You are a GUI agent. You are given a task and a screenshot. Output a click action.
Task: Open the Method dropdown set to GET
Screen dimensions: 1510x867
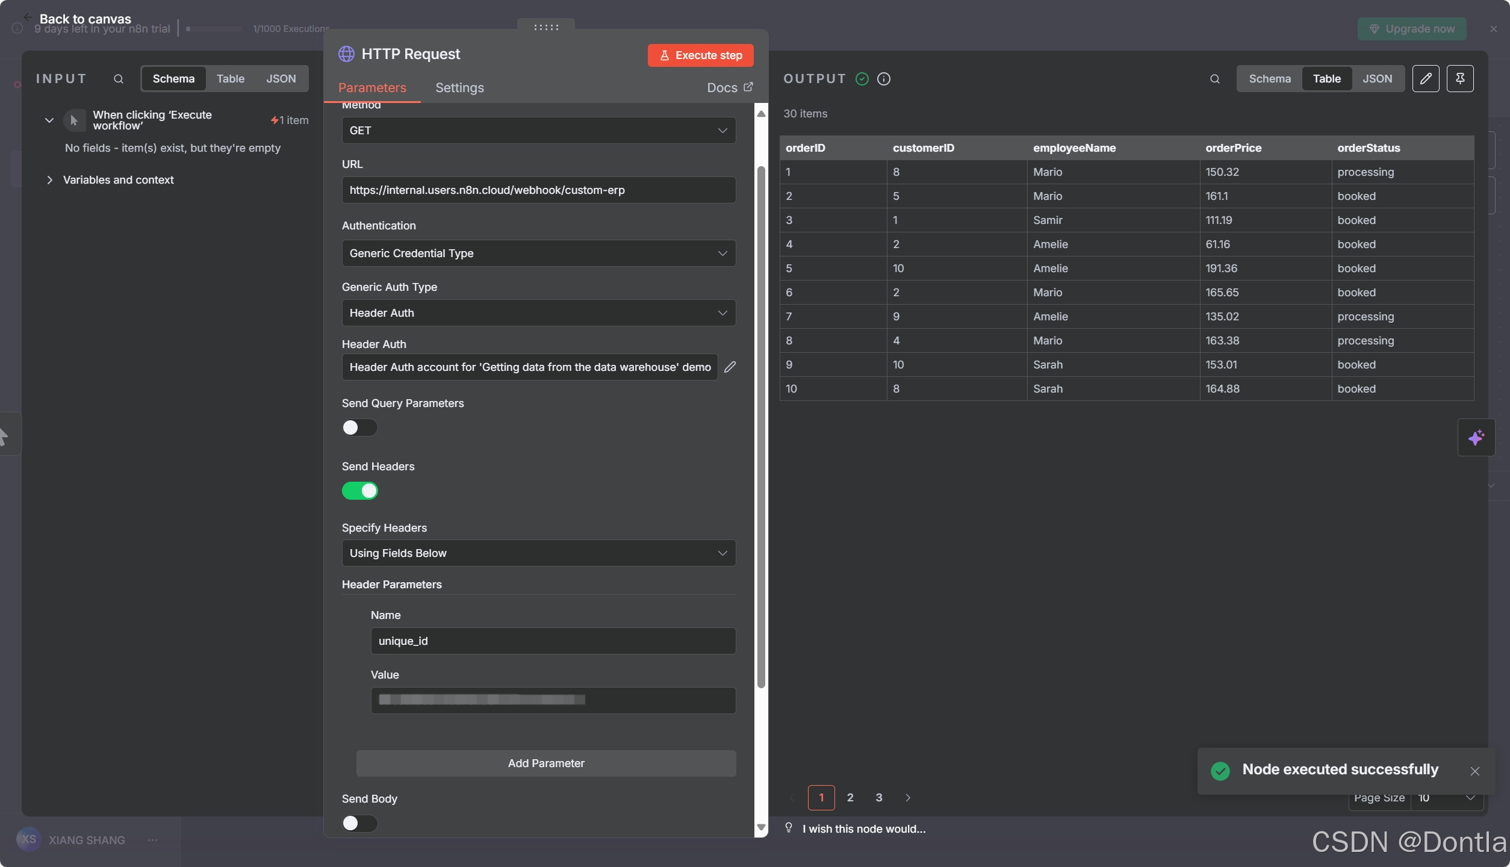point(539,131)
